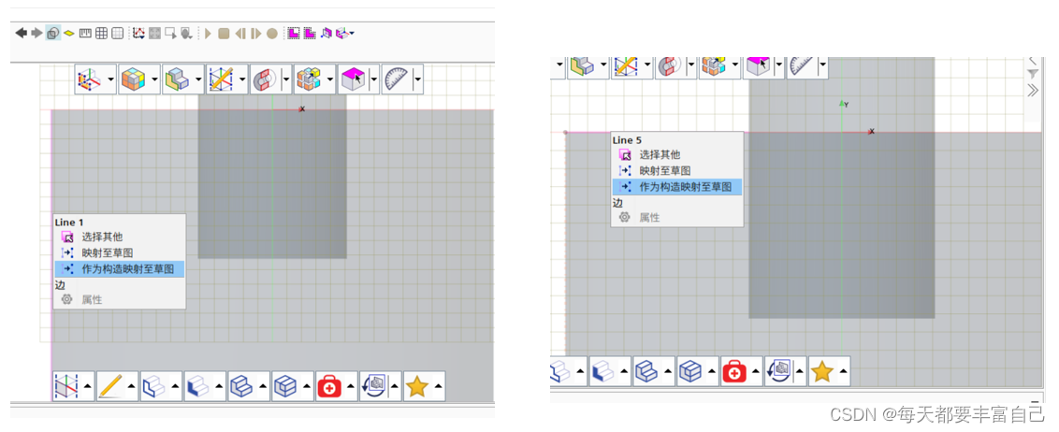
Task: Choose 选择其他 in the Line 5 context menu
Action: (x=676, y=154)
